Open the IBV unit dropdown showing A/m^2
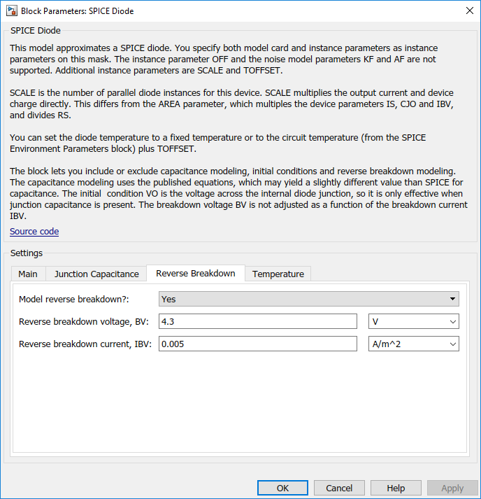 [414, 344]
